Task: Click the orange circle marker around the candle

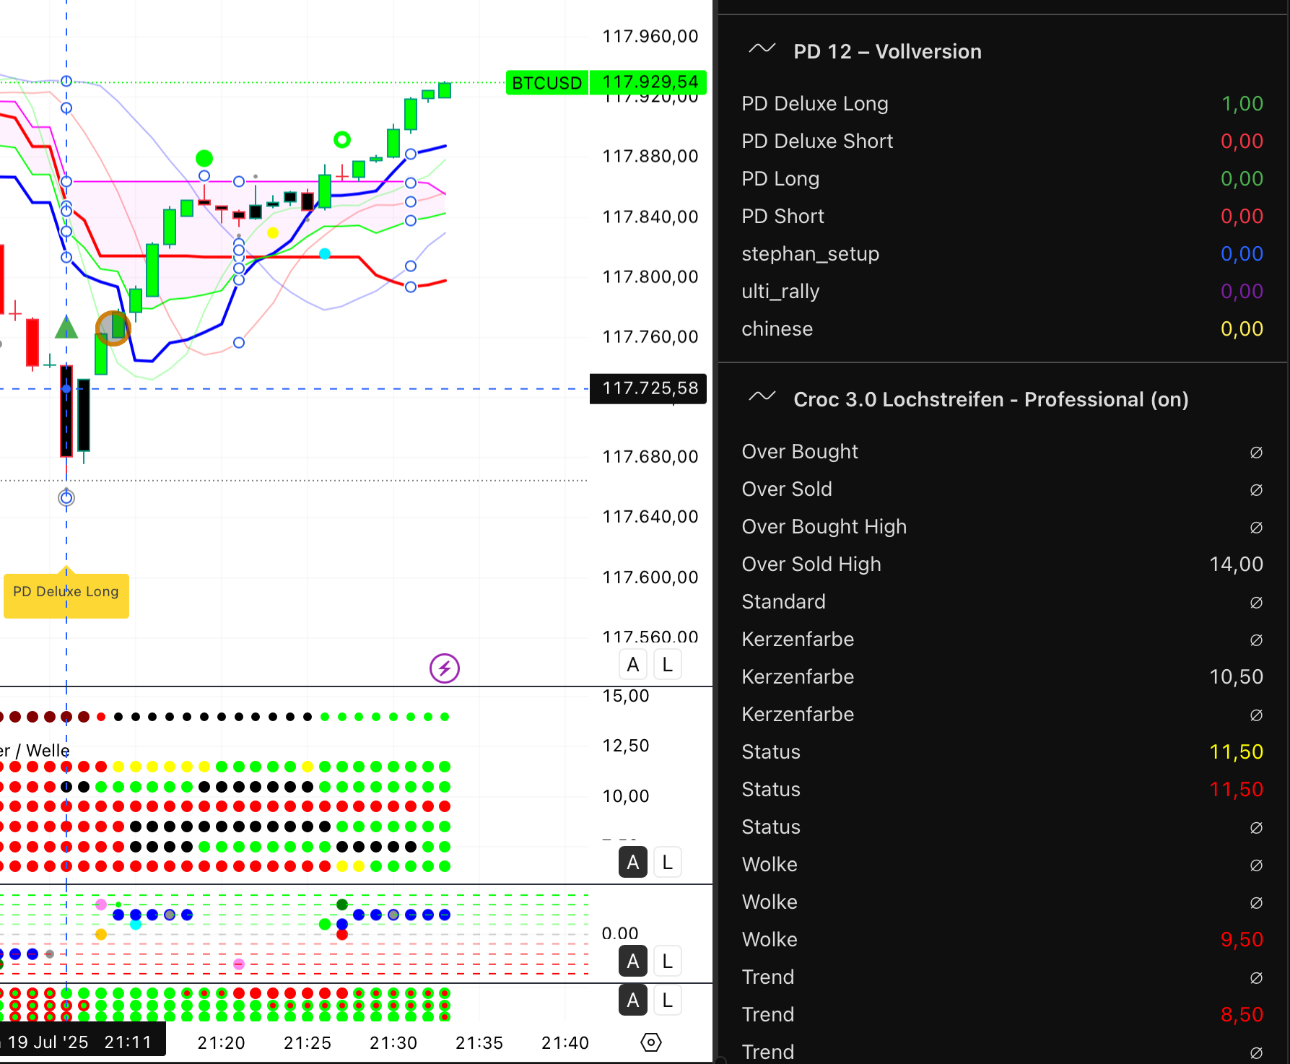Action: tap(113, 328)
